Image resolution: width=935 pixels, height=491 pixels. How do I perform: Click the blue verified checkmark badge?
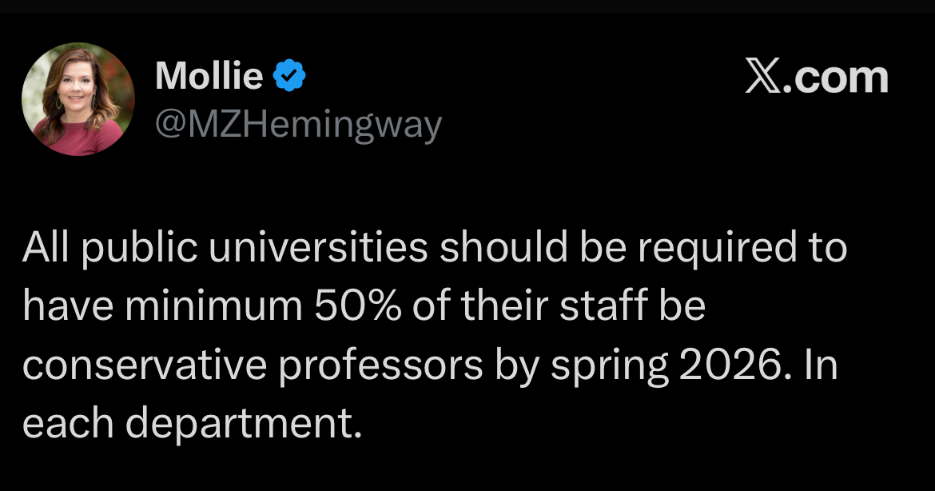[x=288, y=77]
